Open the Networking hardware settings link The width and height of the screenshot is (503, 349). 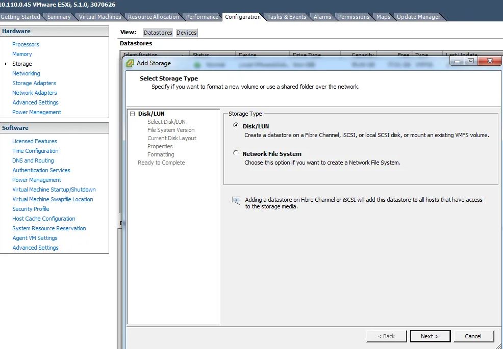tap(26, 73)
